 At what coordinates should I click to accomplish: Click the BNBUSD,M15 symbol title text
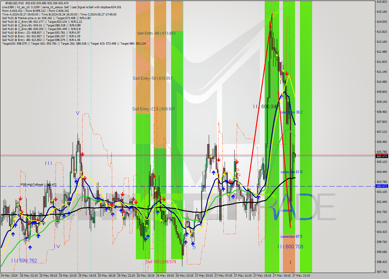coord(15,3)
